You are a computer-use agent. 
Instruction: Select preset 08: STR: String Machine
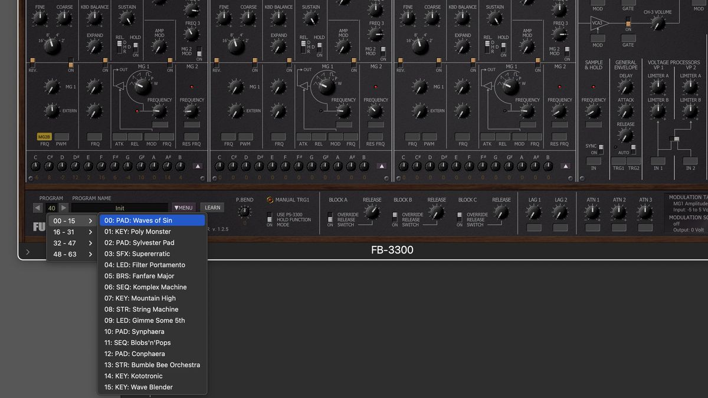tap(152, 309)
